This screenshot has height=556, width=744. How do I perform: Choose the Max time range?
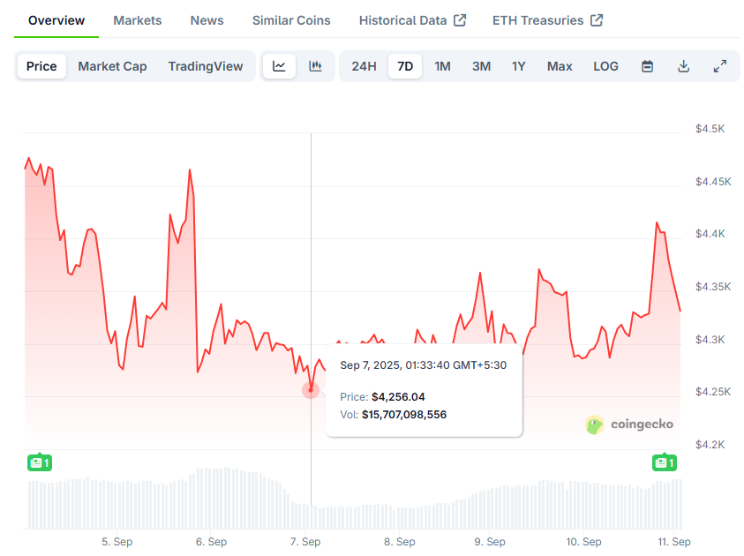tap(560, 66)
